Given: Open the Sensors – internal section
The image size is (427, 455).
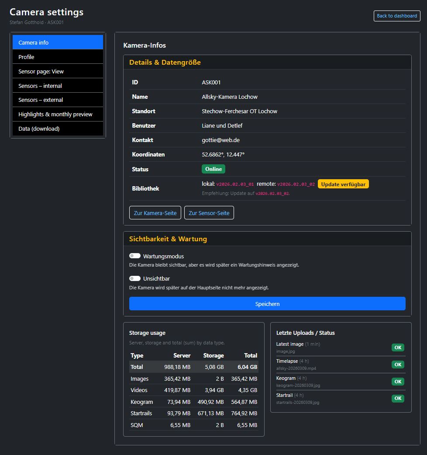Looking at the screenshot, I should [x=58, y=85].
